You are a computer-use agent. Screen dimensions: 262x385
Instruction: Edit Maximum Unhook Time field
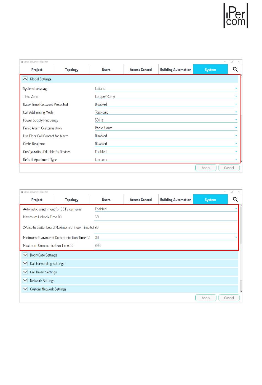[x=166, y=217]
